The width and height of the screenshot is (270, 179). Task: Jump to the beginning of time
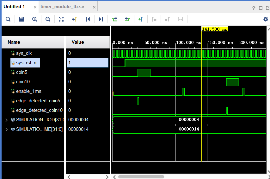(x=88, y=19)
